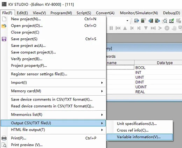Open the Debug menu
Screen dimensions: 182x148
click(171, 13)
